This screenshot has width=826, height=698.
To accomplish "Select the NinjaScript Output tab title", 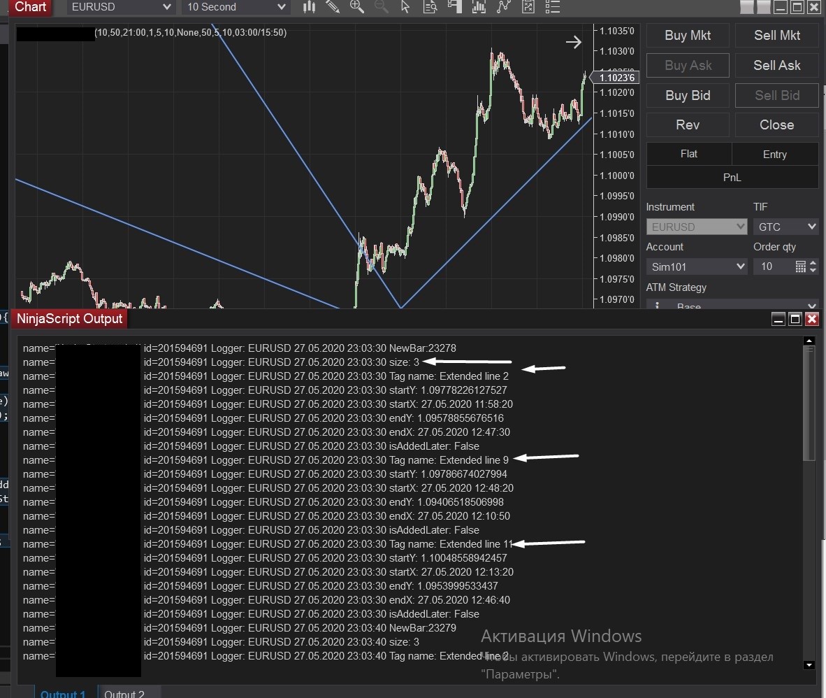I will (70, 318).
